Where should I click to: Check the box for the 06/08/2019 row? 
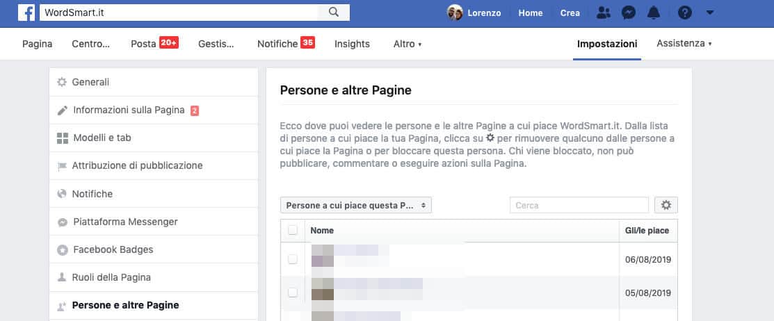click(293, 259)
